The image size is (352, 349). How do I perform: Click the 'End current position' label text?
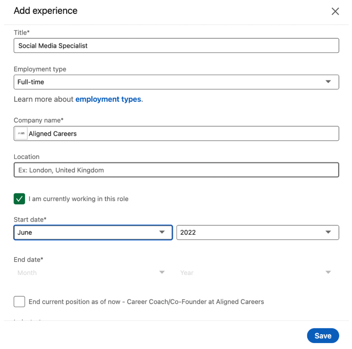tap(146, 302)
